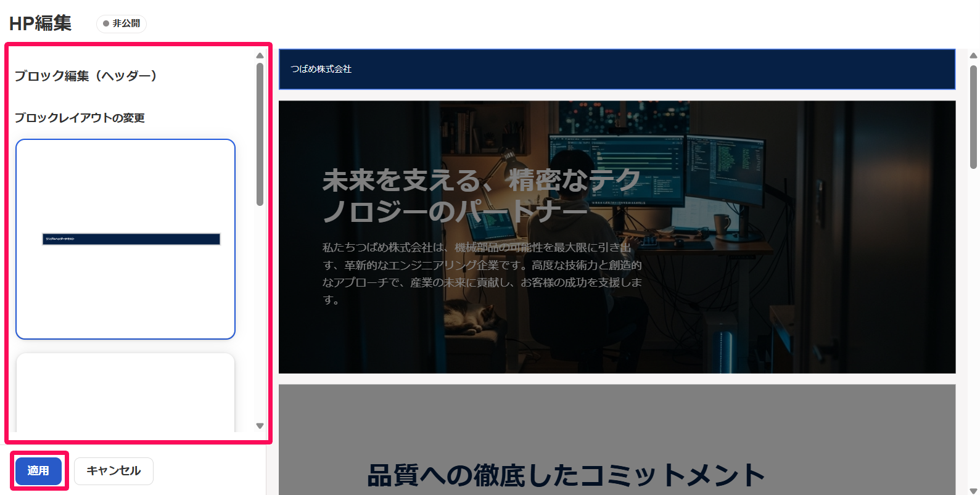Click the left panel scrollbar down arrow
This screenshot has height=495, width=980.
pos(260,426)
